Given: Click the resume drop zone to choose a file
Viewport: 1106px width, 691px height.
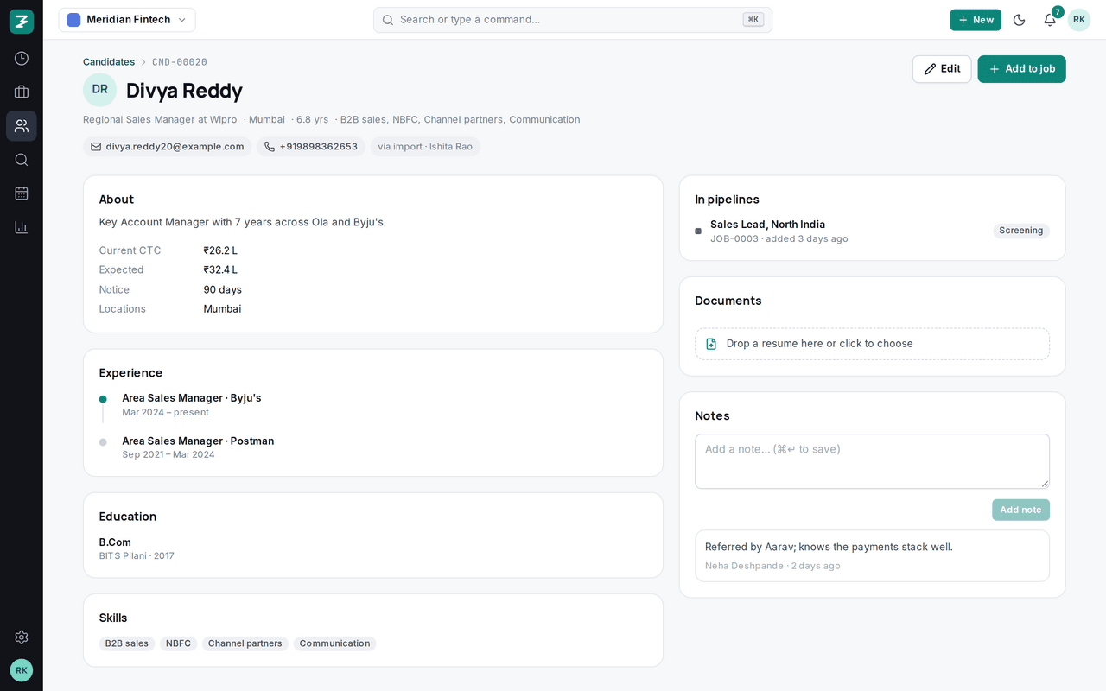Looking at the screenshot, I should [x=873, y=344].
